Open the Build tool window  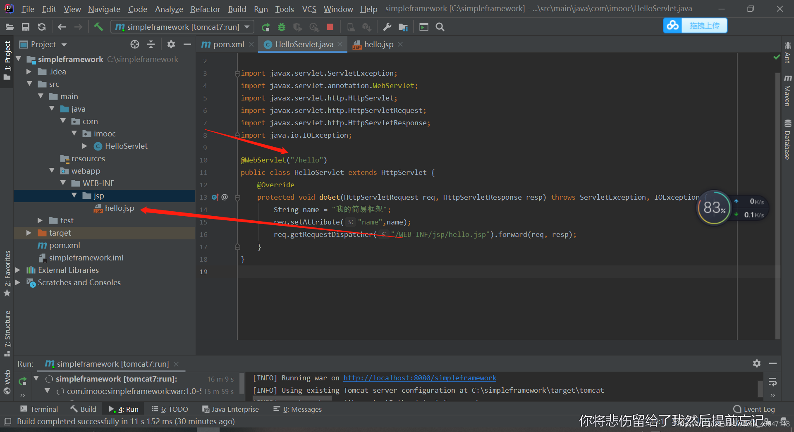(x=83, y=409)
